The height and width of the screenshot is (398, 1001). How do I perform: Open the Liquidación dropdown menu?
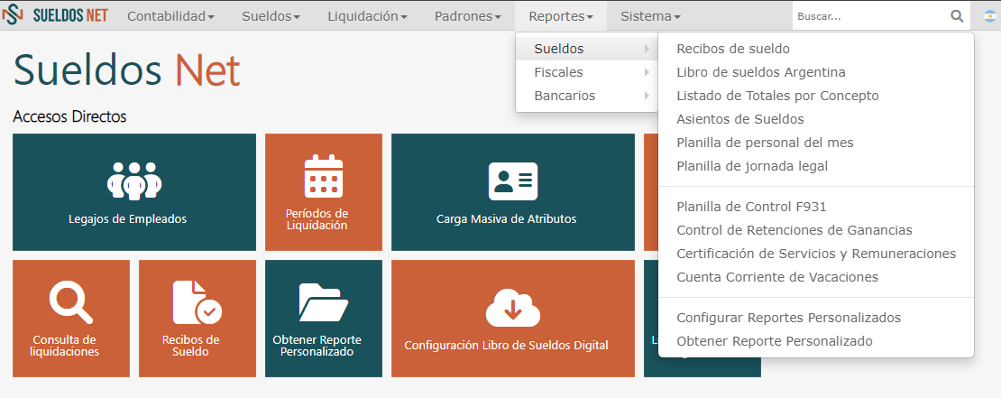point(368,16)
